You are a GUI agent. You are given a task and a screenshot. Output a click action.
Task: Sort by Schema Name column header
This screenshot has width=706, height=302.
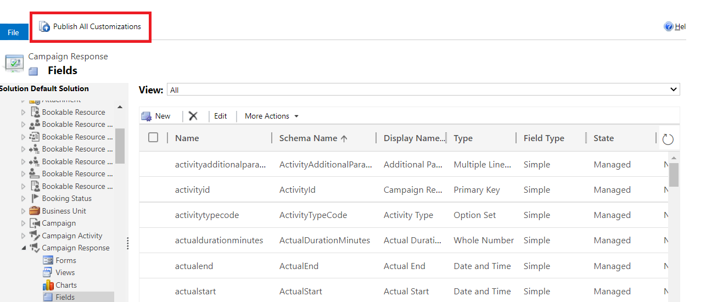click(313, 138)
